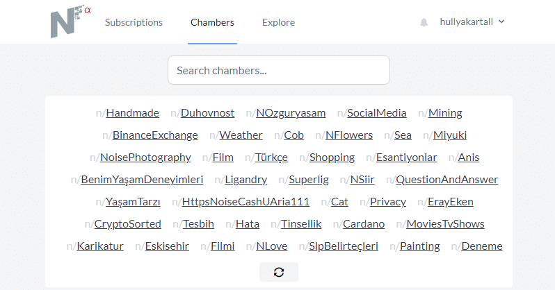555x290 pixels.
Task: Expand the hullyakartall user menu chevron
Action: 501,22
